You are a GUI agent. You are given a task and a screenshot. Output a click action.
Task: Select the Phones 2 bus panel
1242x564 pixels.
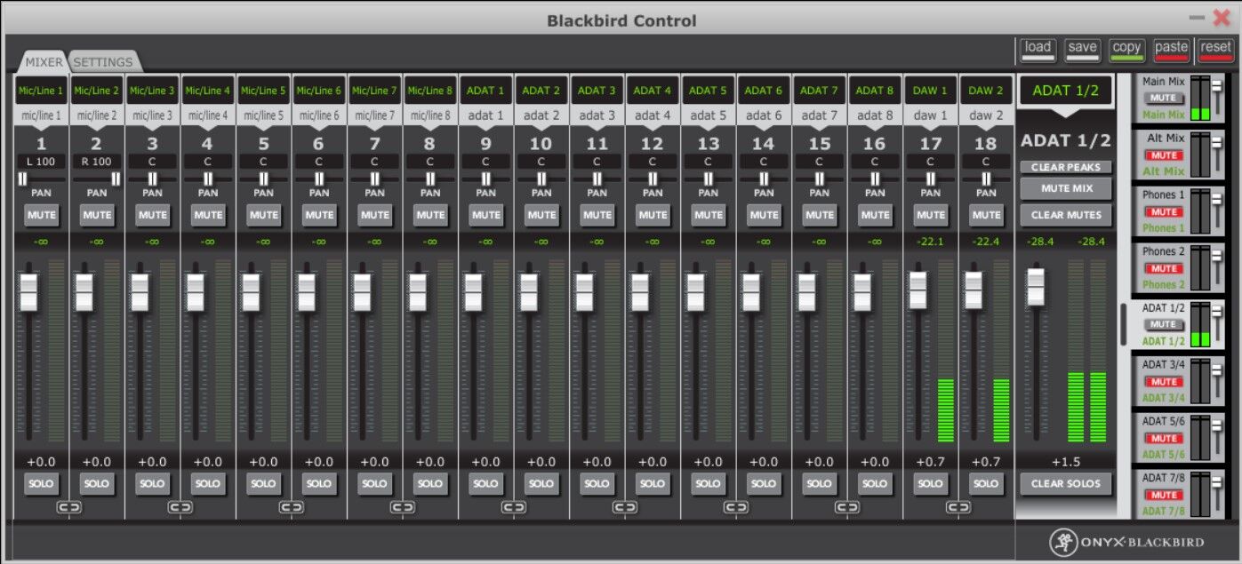pyautogui.click(x=1179, y=268)
